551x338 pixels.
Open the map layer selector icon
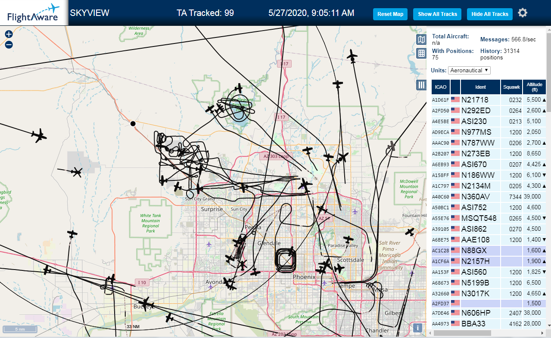pos(421,40)
